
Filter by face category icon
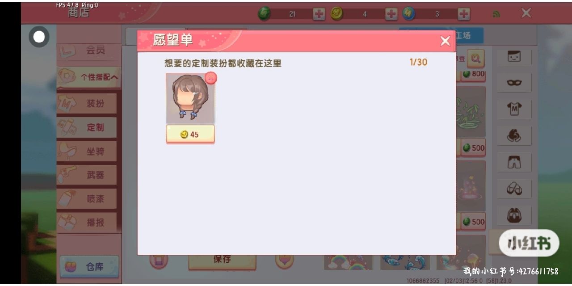pyautogui.click(x=514, y=57)
